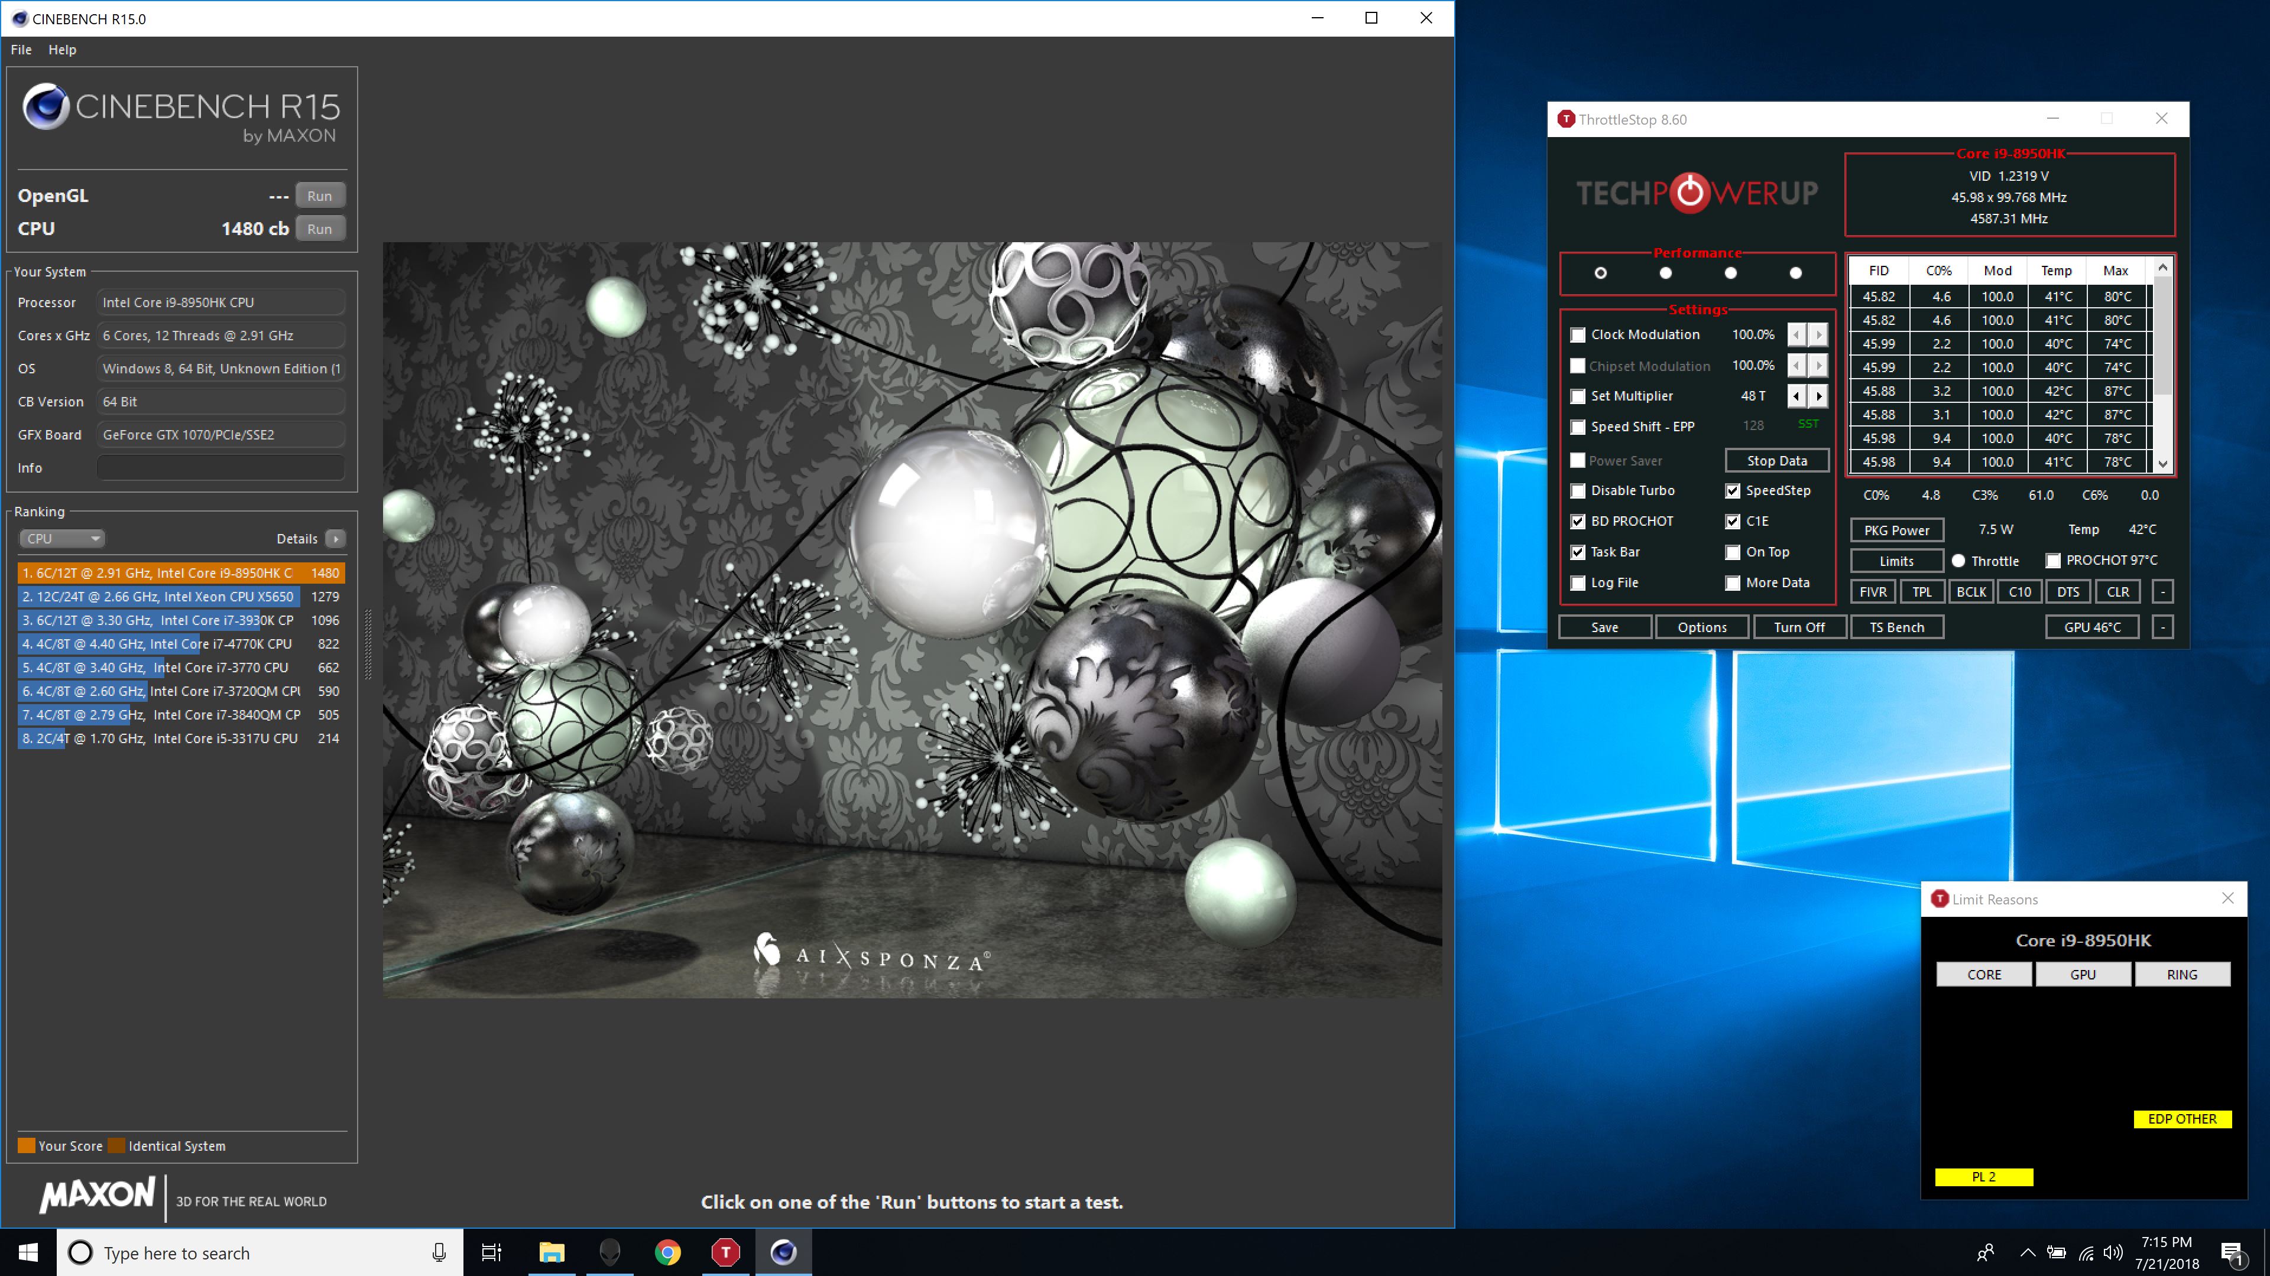
Task: Click Turn Off in ThrottleStop
Action: pyautogui.click(x=1798, y=627)
